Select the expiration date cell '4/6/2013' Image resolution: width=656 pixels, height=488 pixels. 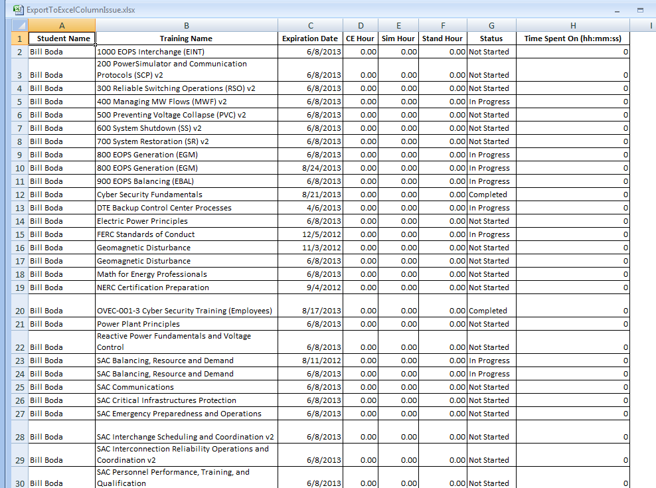pyautogui.click(x=311, y=208)
